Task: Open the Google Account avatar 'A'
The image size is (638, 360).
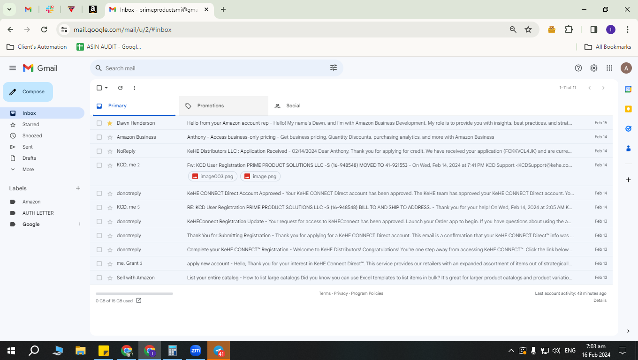Action: [x=626, y=68]
